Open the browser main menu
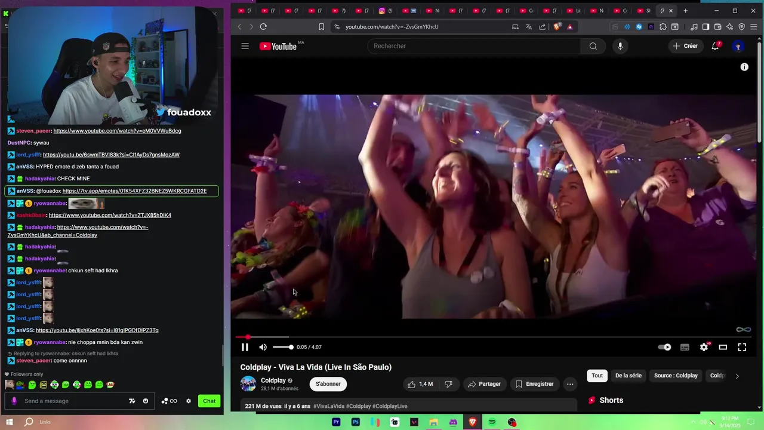 [x=754, y=26]
